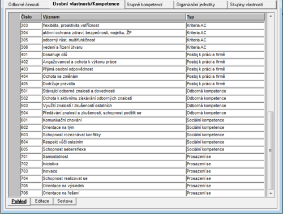The width and height of the screenshot is (283, 214).
Task: Click the vertical scrollbar thumb
Action: [x=271, y=151]
